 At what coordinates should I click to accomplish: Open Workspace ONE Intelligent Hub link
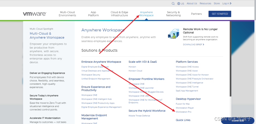(96, 99)
